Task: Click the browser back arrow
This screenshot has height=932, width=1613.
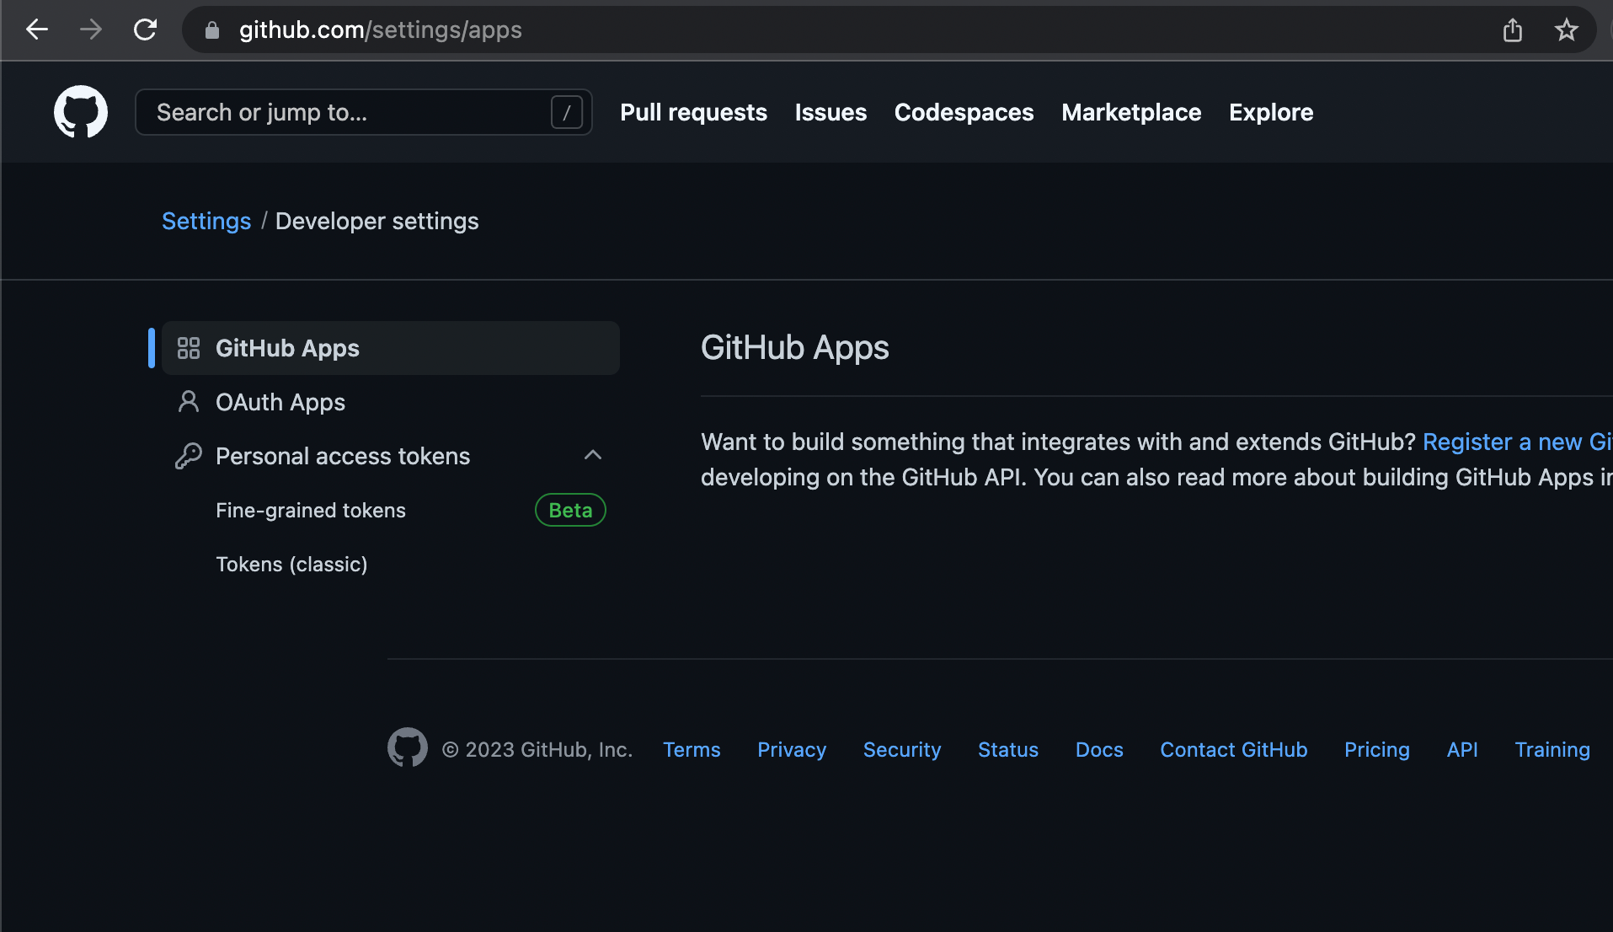Action: (x=37, y=30)
